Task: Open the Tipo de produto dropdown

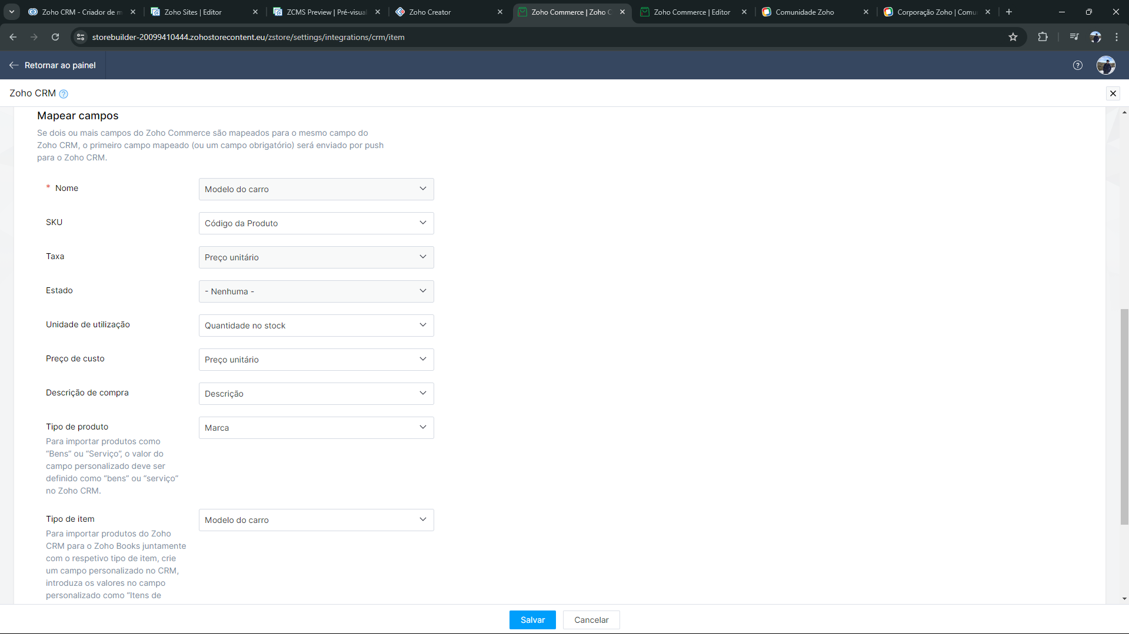Action: [317, 428]
